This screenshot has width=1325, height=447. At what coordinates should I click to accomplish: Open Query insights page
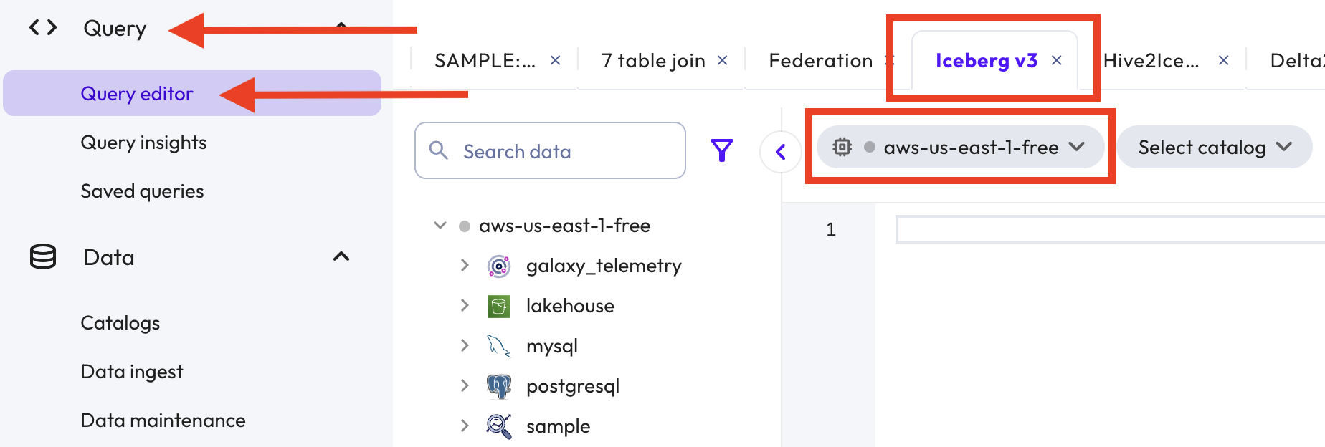143,143
